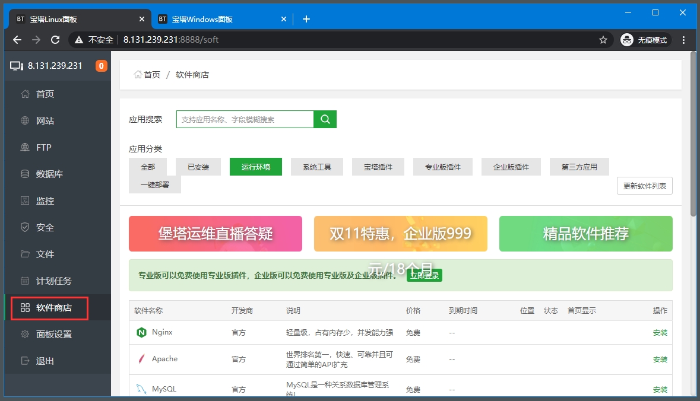Click the 更新软件列表 button
The image size is (700, 401).
click(644, 186)
